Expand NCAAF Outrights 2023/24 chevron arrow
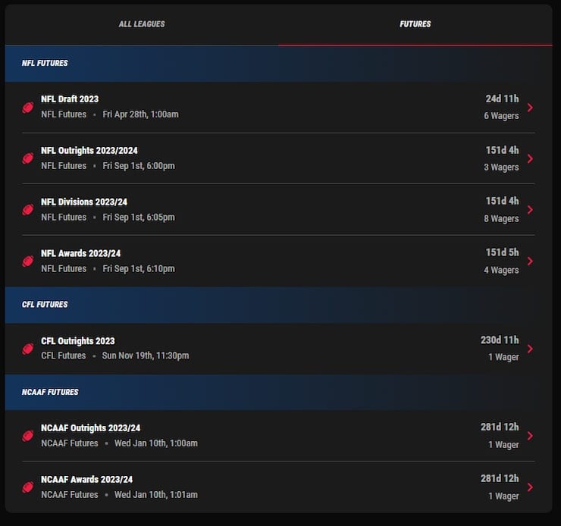 [x=530, y=436]
